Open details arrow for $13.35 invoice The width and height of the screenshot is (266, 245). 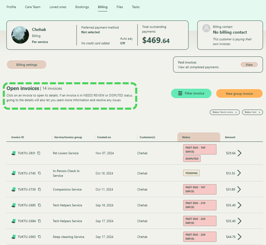click(239, 173)
